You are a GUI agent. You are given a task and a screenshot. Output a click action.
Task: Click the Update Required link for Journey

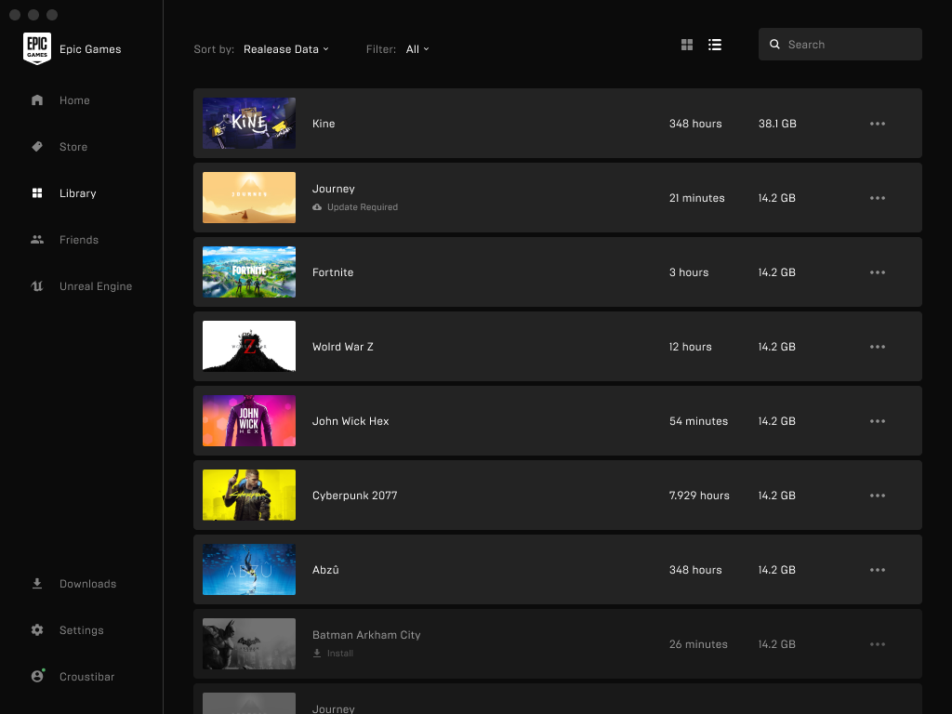[363, 207]
